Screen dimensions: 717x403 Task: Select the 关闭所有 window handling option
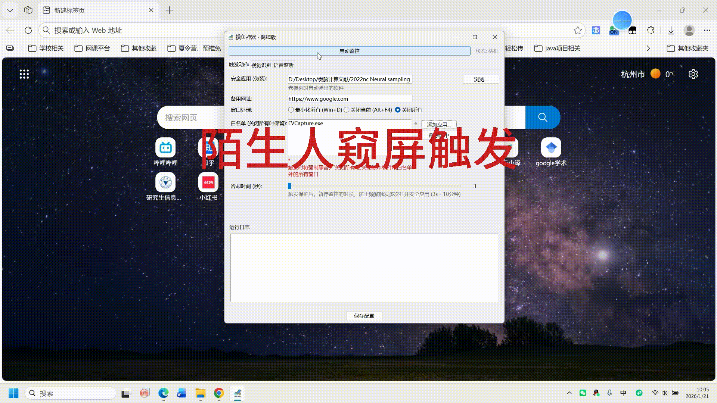point(398,110)
